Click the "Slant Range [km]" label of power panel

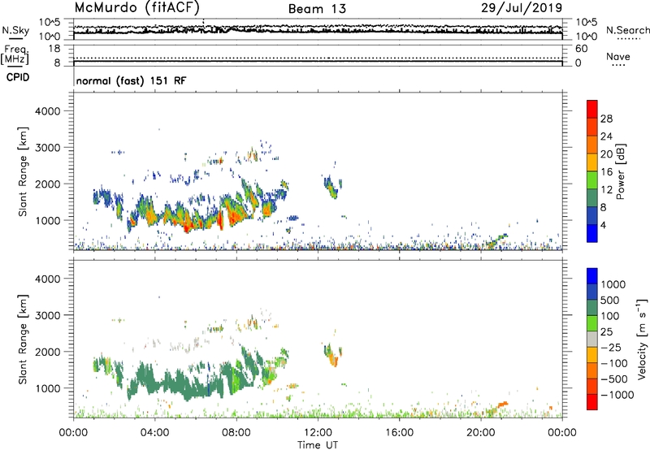(23, 171)
